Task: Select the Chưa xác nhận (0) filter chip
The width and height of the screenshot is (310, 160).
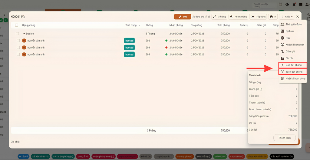Action: click(x=257, y=156)
